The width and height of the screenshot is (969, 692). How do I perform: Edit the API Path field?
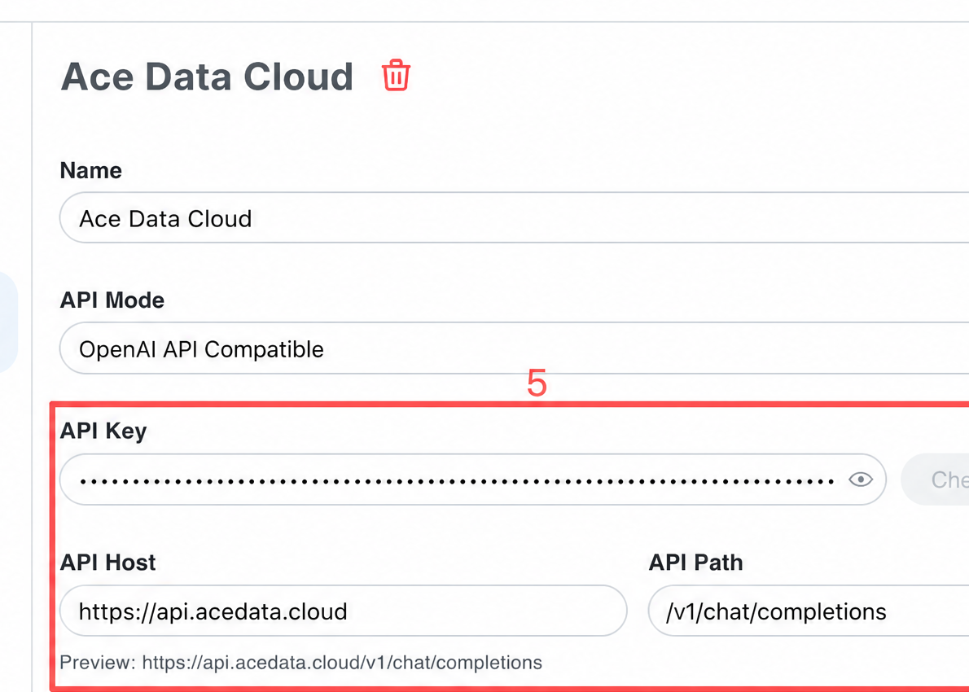tap(809, 611)
